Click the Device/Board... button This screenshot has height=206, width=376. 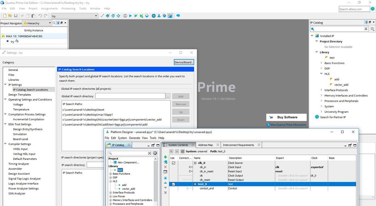coord(184,62)
